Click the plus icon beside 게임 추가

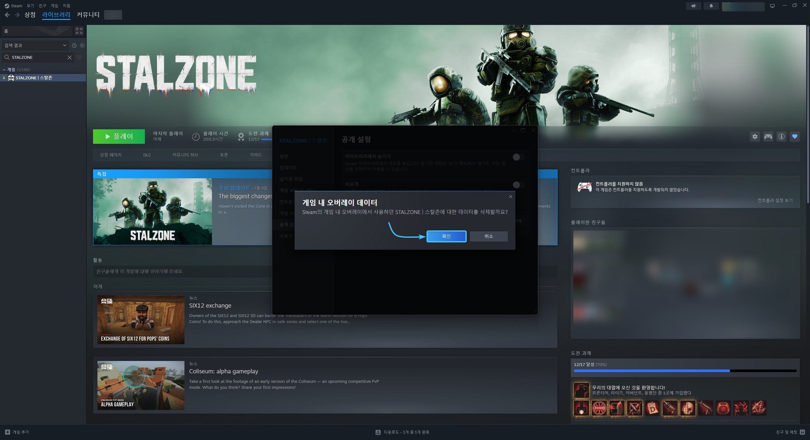8,432
